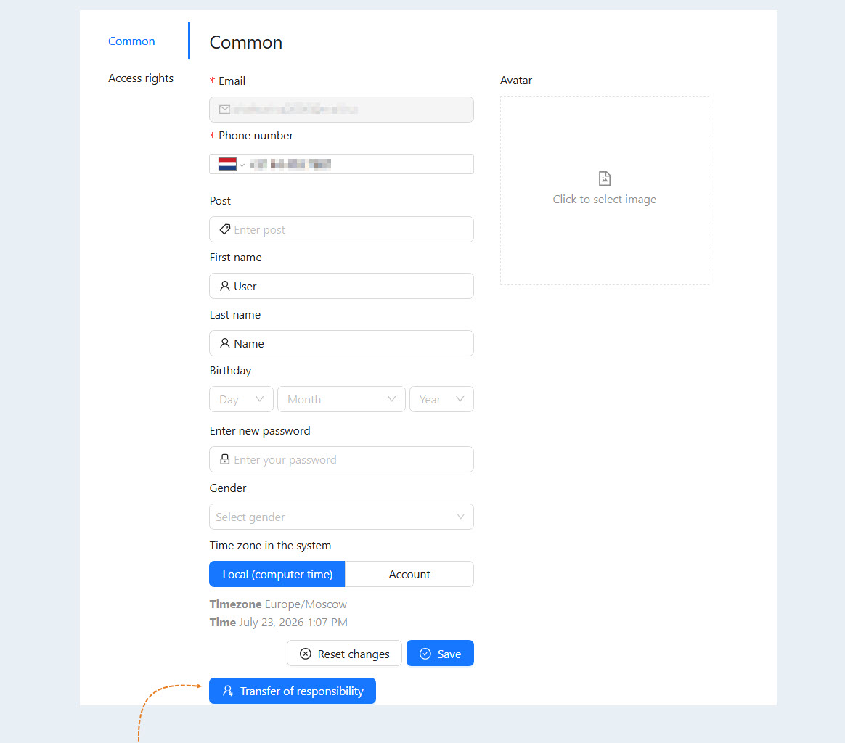The image size is (845, 743).
Task: Click the Reset changes button
Action: point(344,654)
